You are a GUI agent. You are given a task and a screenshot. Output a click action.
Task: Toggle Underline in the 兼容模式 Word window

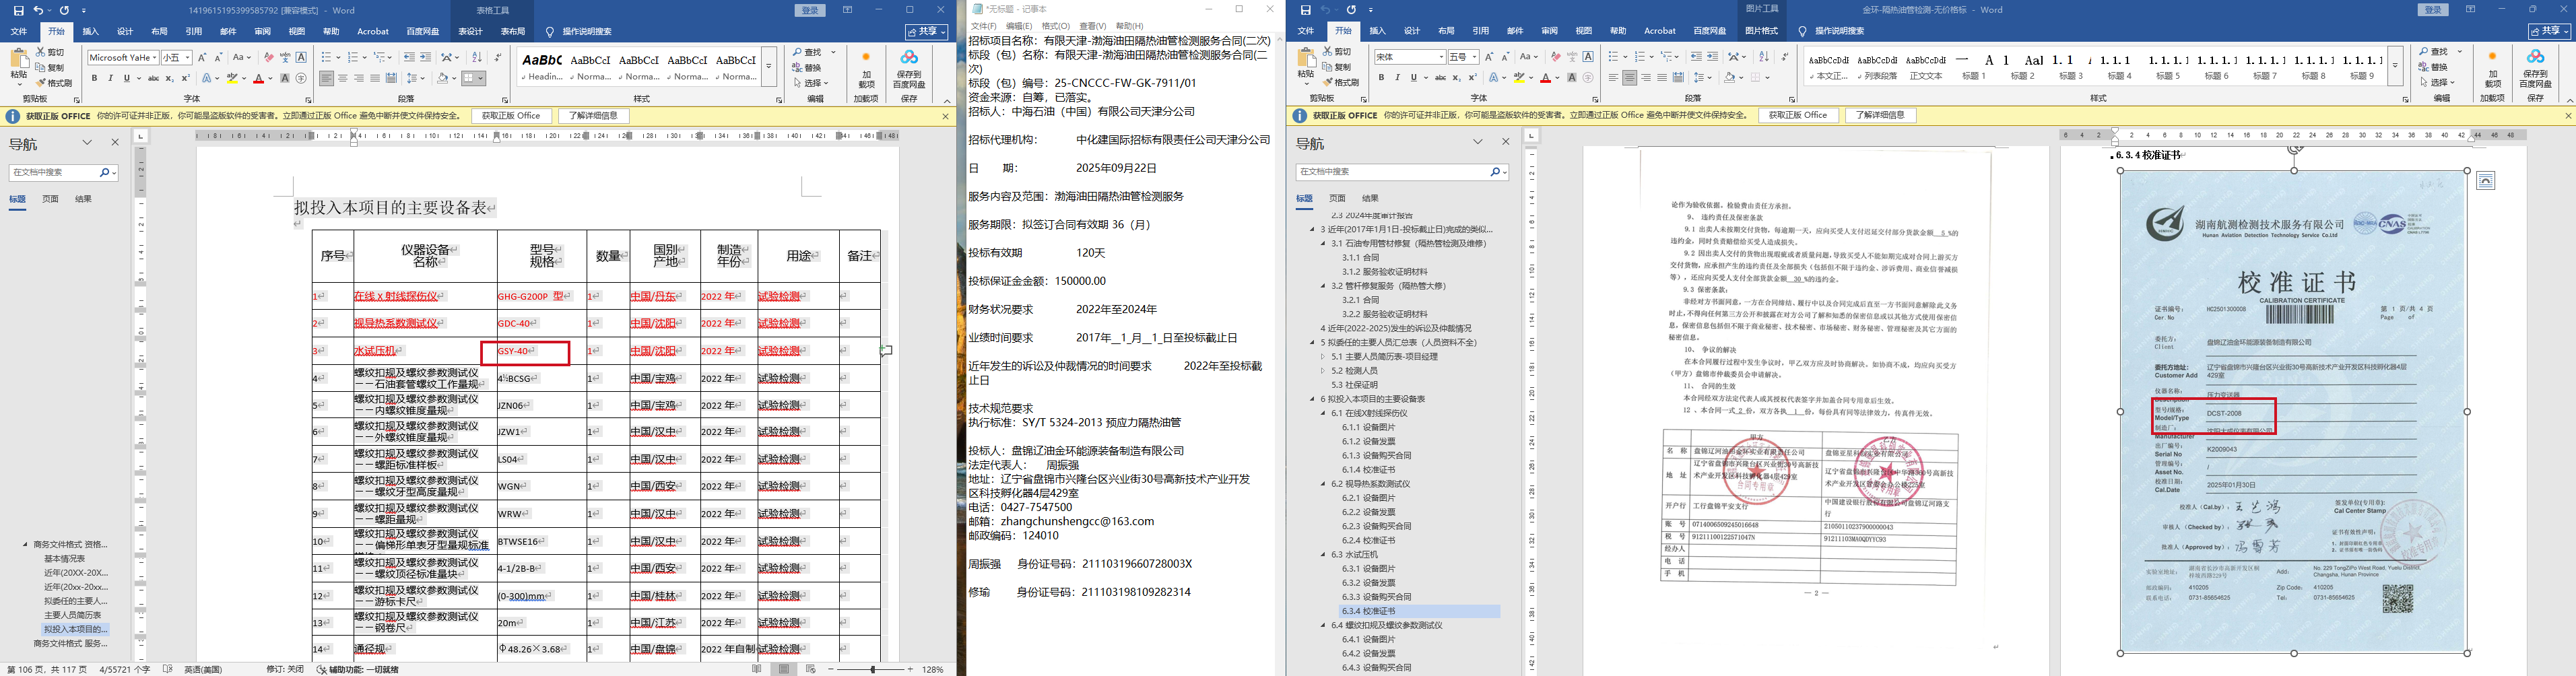coord(127,78)
